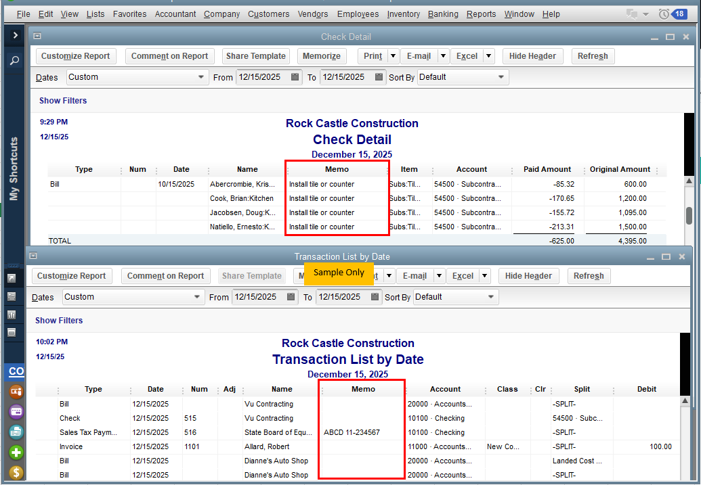Open Excel options arrow in Transaction List
This screenshot has width=701, height=485.
(x=485, y=276)
